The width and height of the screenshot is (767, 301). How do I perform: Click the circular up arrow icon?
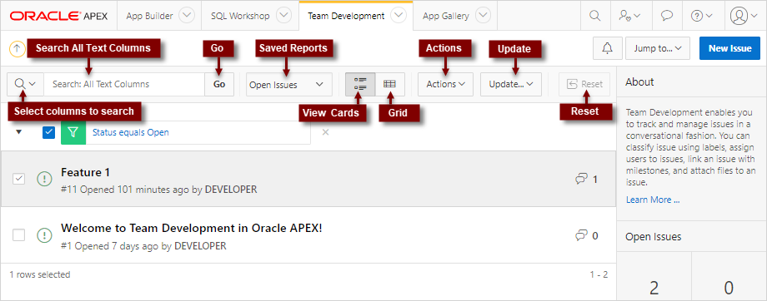pos(18,48)
